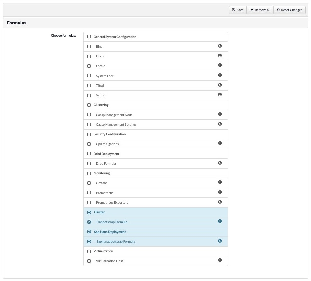Select the Monitoring group checkbox

coord(89,173)
